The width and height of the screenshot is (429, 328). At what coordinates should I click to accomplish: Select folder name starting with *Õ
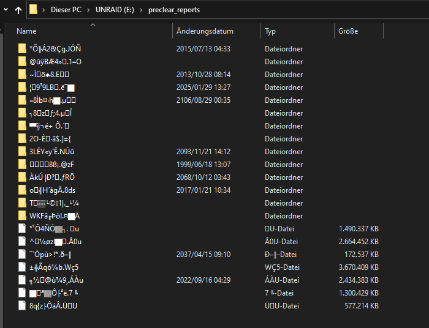point(55,49)
